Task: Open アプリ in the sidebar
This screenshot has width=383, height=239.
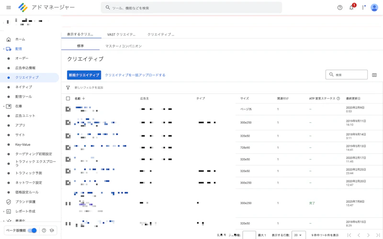Action: 20,125
